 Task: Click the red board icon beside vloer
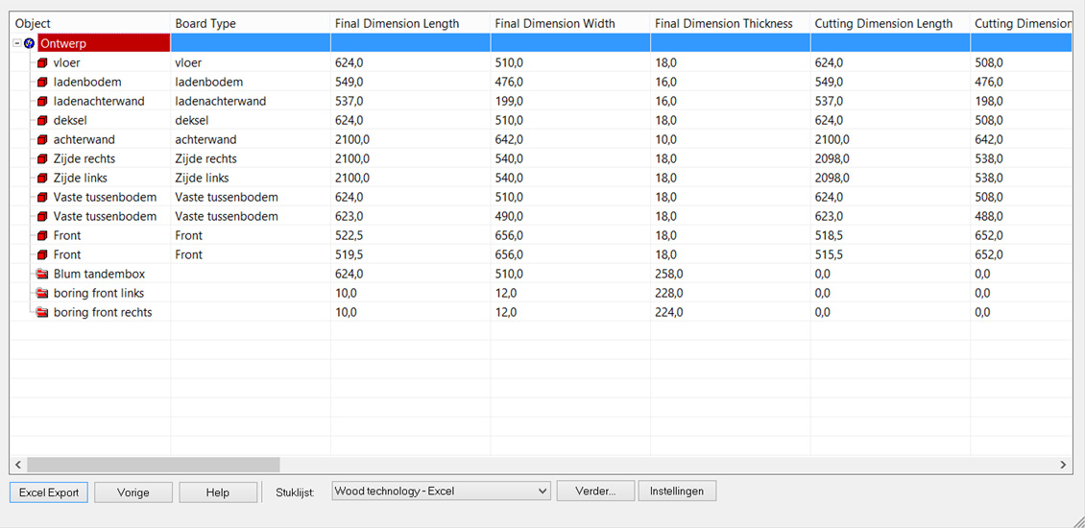point(42,62)
